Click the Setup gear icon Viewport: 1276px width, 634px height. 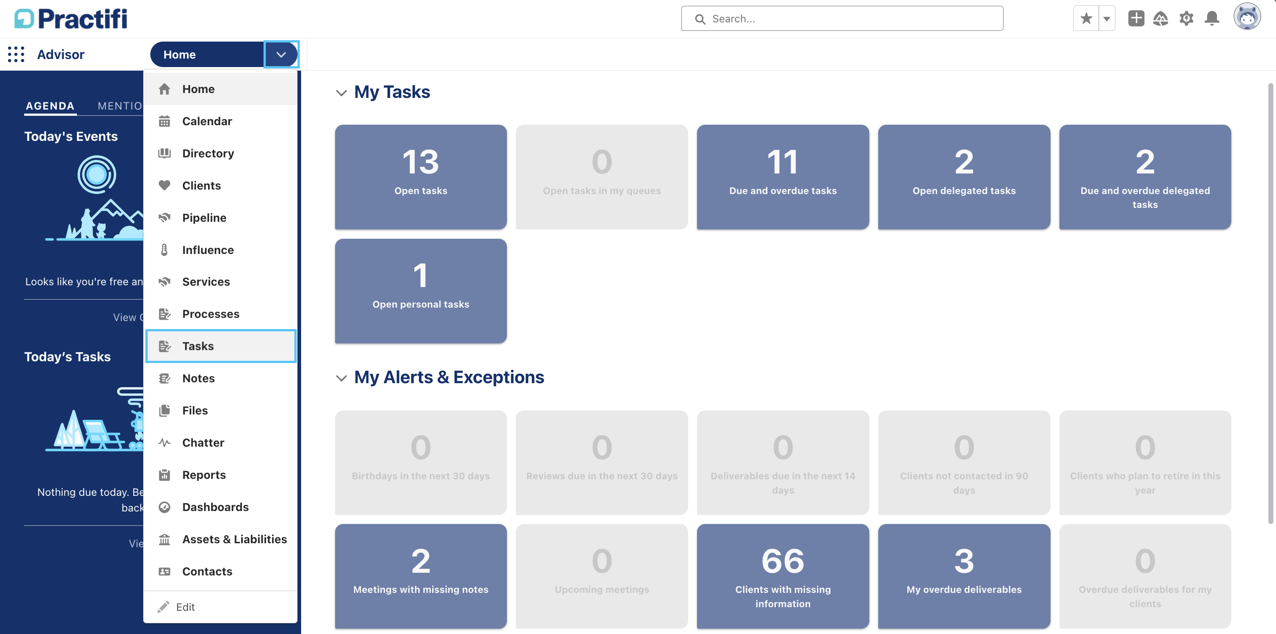pos(1187,18)
